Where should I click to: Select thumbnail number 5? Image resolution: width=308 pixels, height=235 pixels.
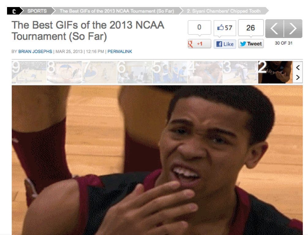click(170, 72)
